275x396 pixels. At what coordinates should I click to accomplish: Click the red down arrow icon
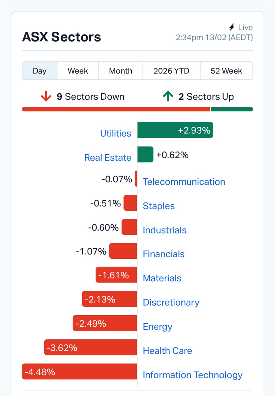coord(46,96)
